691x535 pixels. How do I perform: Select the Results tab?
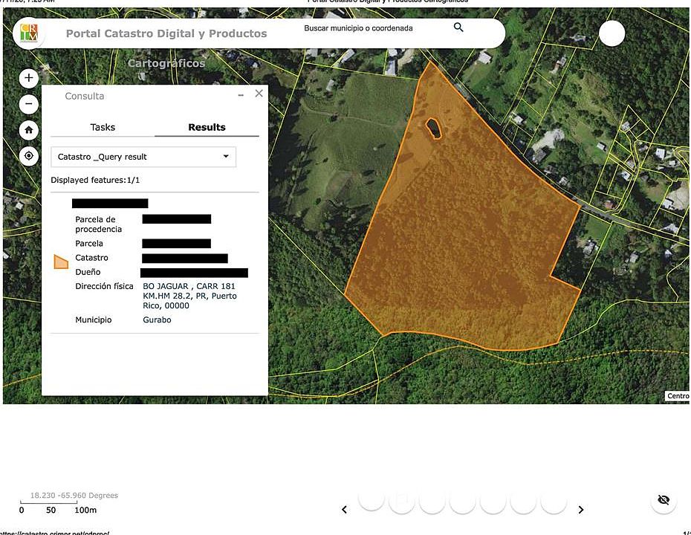pyautogui.click(x=207, y=127)
